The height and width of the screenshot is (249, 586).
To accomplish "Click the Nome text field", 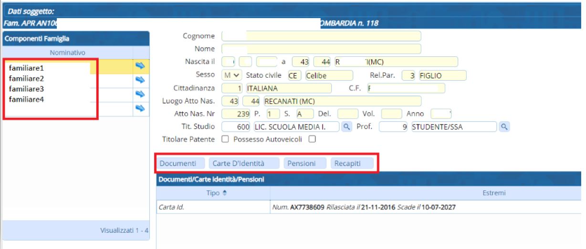I will point(321,49).
